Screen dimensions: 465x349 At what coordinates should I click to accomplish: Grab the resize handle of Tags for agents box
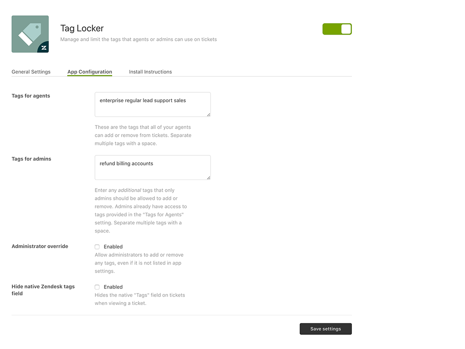pos(208,115)
